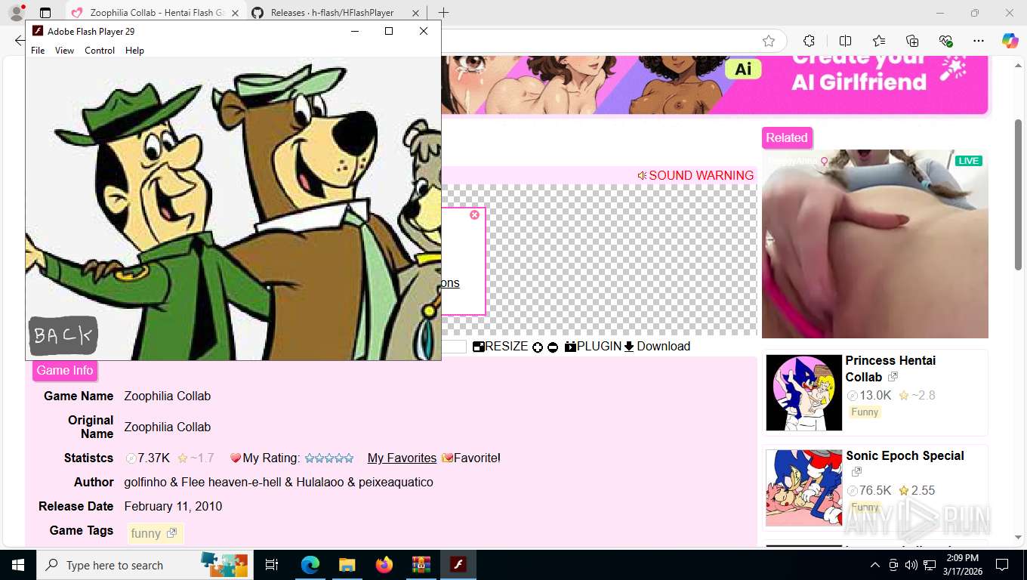
Task: Open File menu in Flash Player
Action: point(38,51)
